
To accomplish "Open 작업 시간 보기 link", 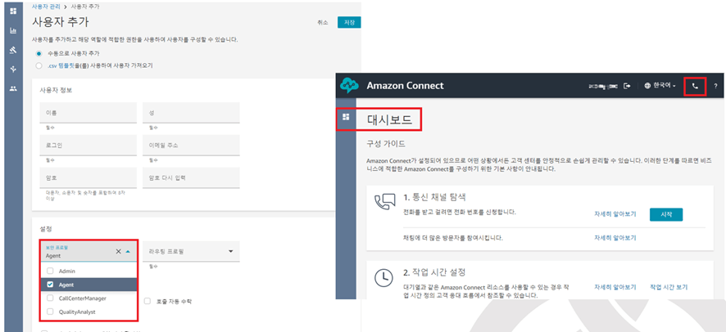I will point(669,287).
